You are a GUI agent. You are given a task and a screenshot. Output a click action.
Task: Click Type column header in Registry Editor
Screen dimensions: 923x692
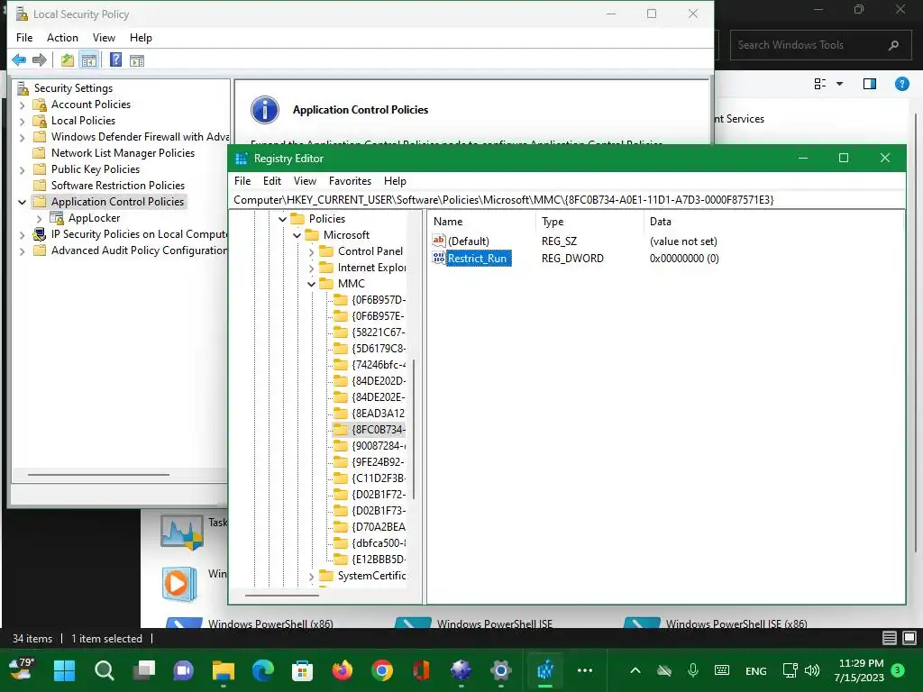[x=591, y=222]
